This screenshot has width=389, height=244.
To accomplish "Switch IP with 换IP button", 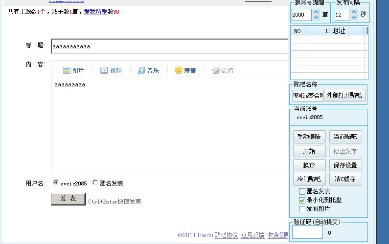I will tap(309, 165).
